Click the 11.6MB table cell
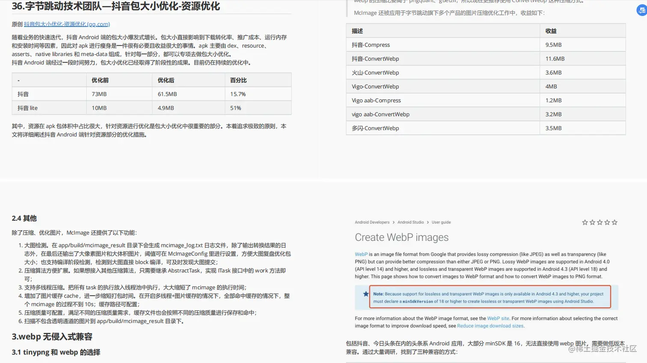This screenshot has height=363, width=647. point(582,59)
